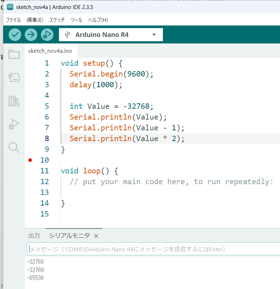The width and height of the screenshot is (280, 289).
Task: Expand the Arduino Nano R4 board selector
Action: [102, 35]
